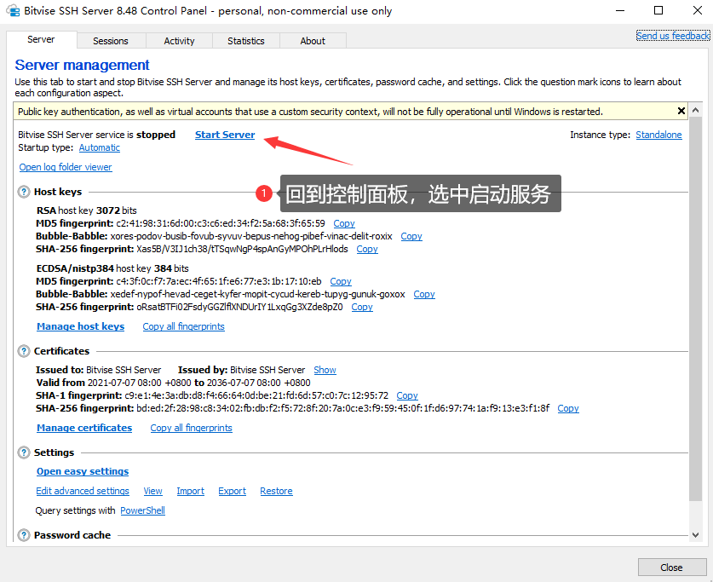The image size is (713, 582).
Task: Click the Server management heading
Action: pyautogui.click(x=82, y=65)
